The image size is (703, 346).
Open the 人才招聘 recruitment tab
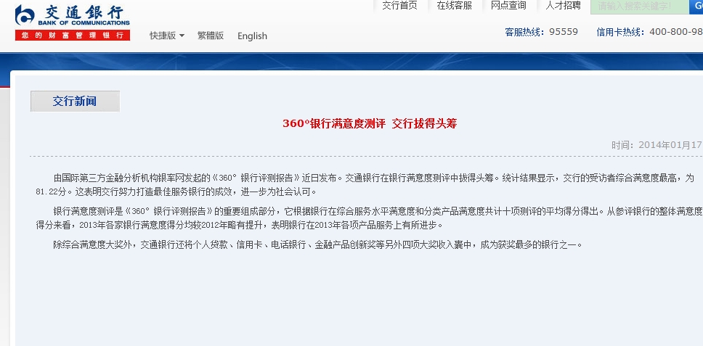pos(563,6)
